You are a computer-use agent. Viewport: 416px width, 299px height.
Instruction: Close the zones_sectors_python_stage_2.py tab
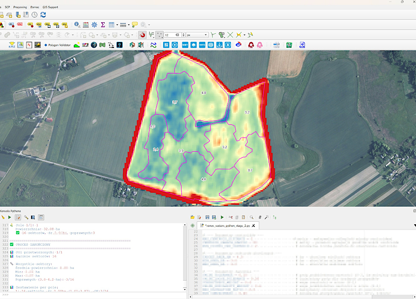point(253,226)
